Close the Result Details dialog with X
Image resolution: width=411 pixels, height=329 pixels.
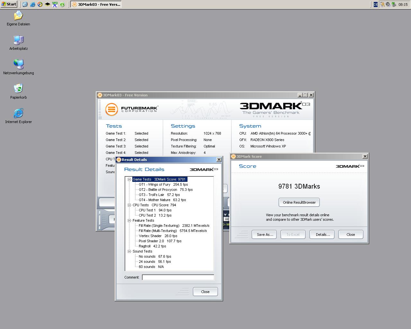[x=219, y=160]
